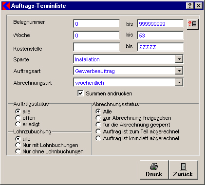Viewport: 205px width, 185px height.
Task: Select Lohnzubuchung alle radio button
Action: [x=18, y=139]
